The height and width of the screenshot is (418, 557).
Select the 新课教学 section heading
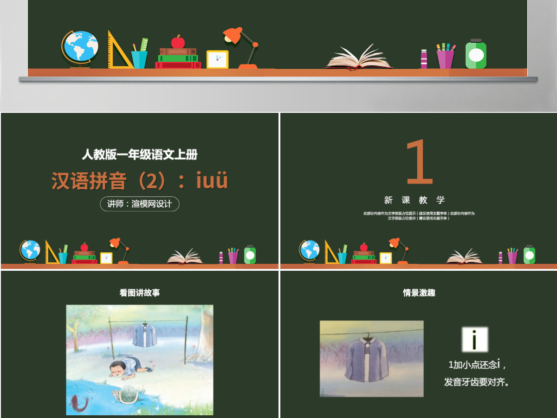coord(415,200)
